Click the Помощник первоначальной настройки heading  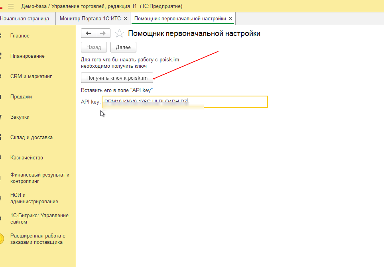[x=194, y=33]
